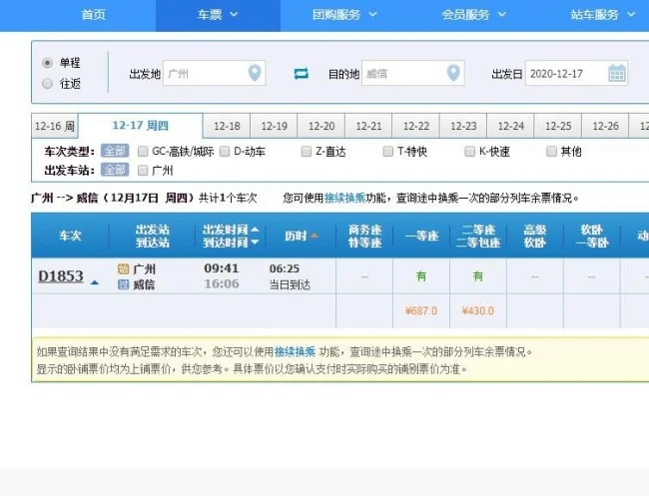649x496 pixels.
Task: Check the K-快速 train type box
Action: tap(470, 152)
